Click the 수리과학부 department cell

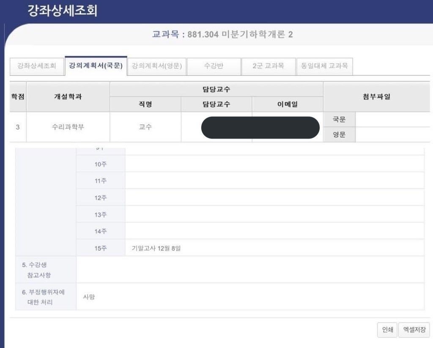pos(68,127)
